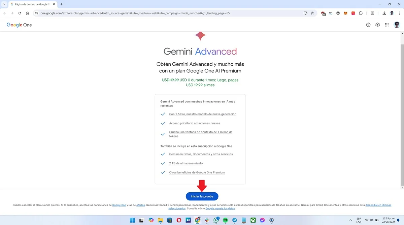
Task: Expand hidden icons in the system tray
Action: pos(350,220)
